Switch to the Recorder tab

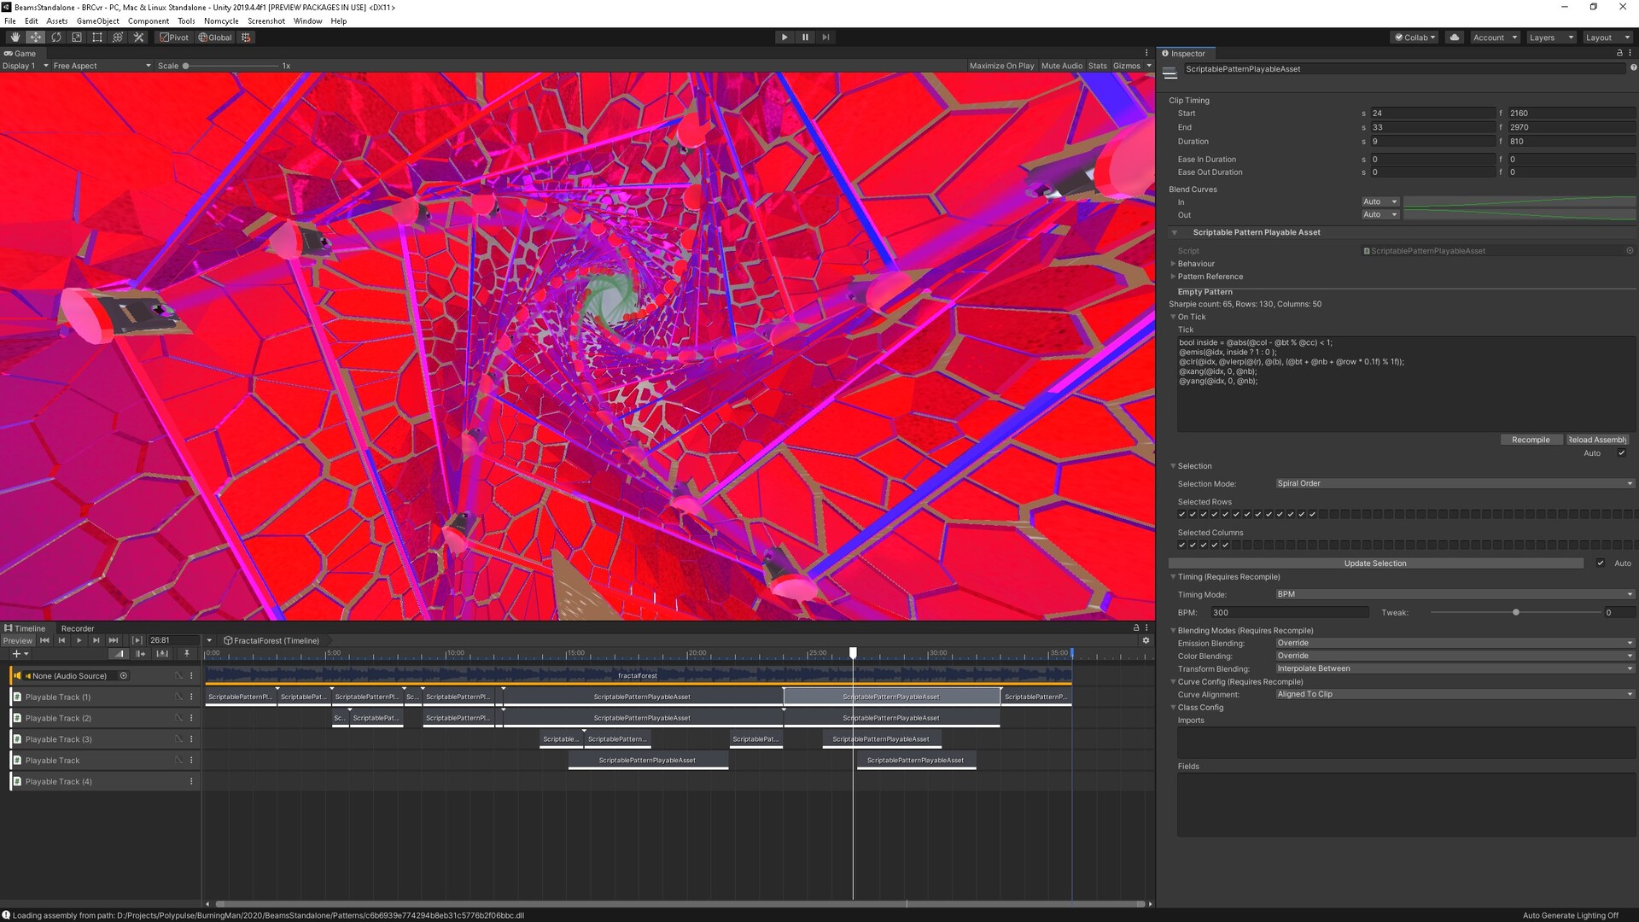tap(78, 628)
